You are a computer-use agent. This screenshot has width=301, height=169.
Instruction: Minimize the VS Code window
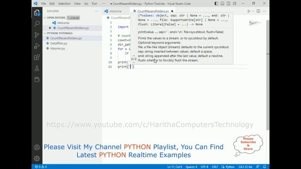click(x=243, y=4)
